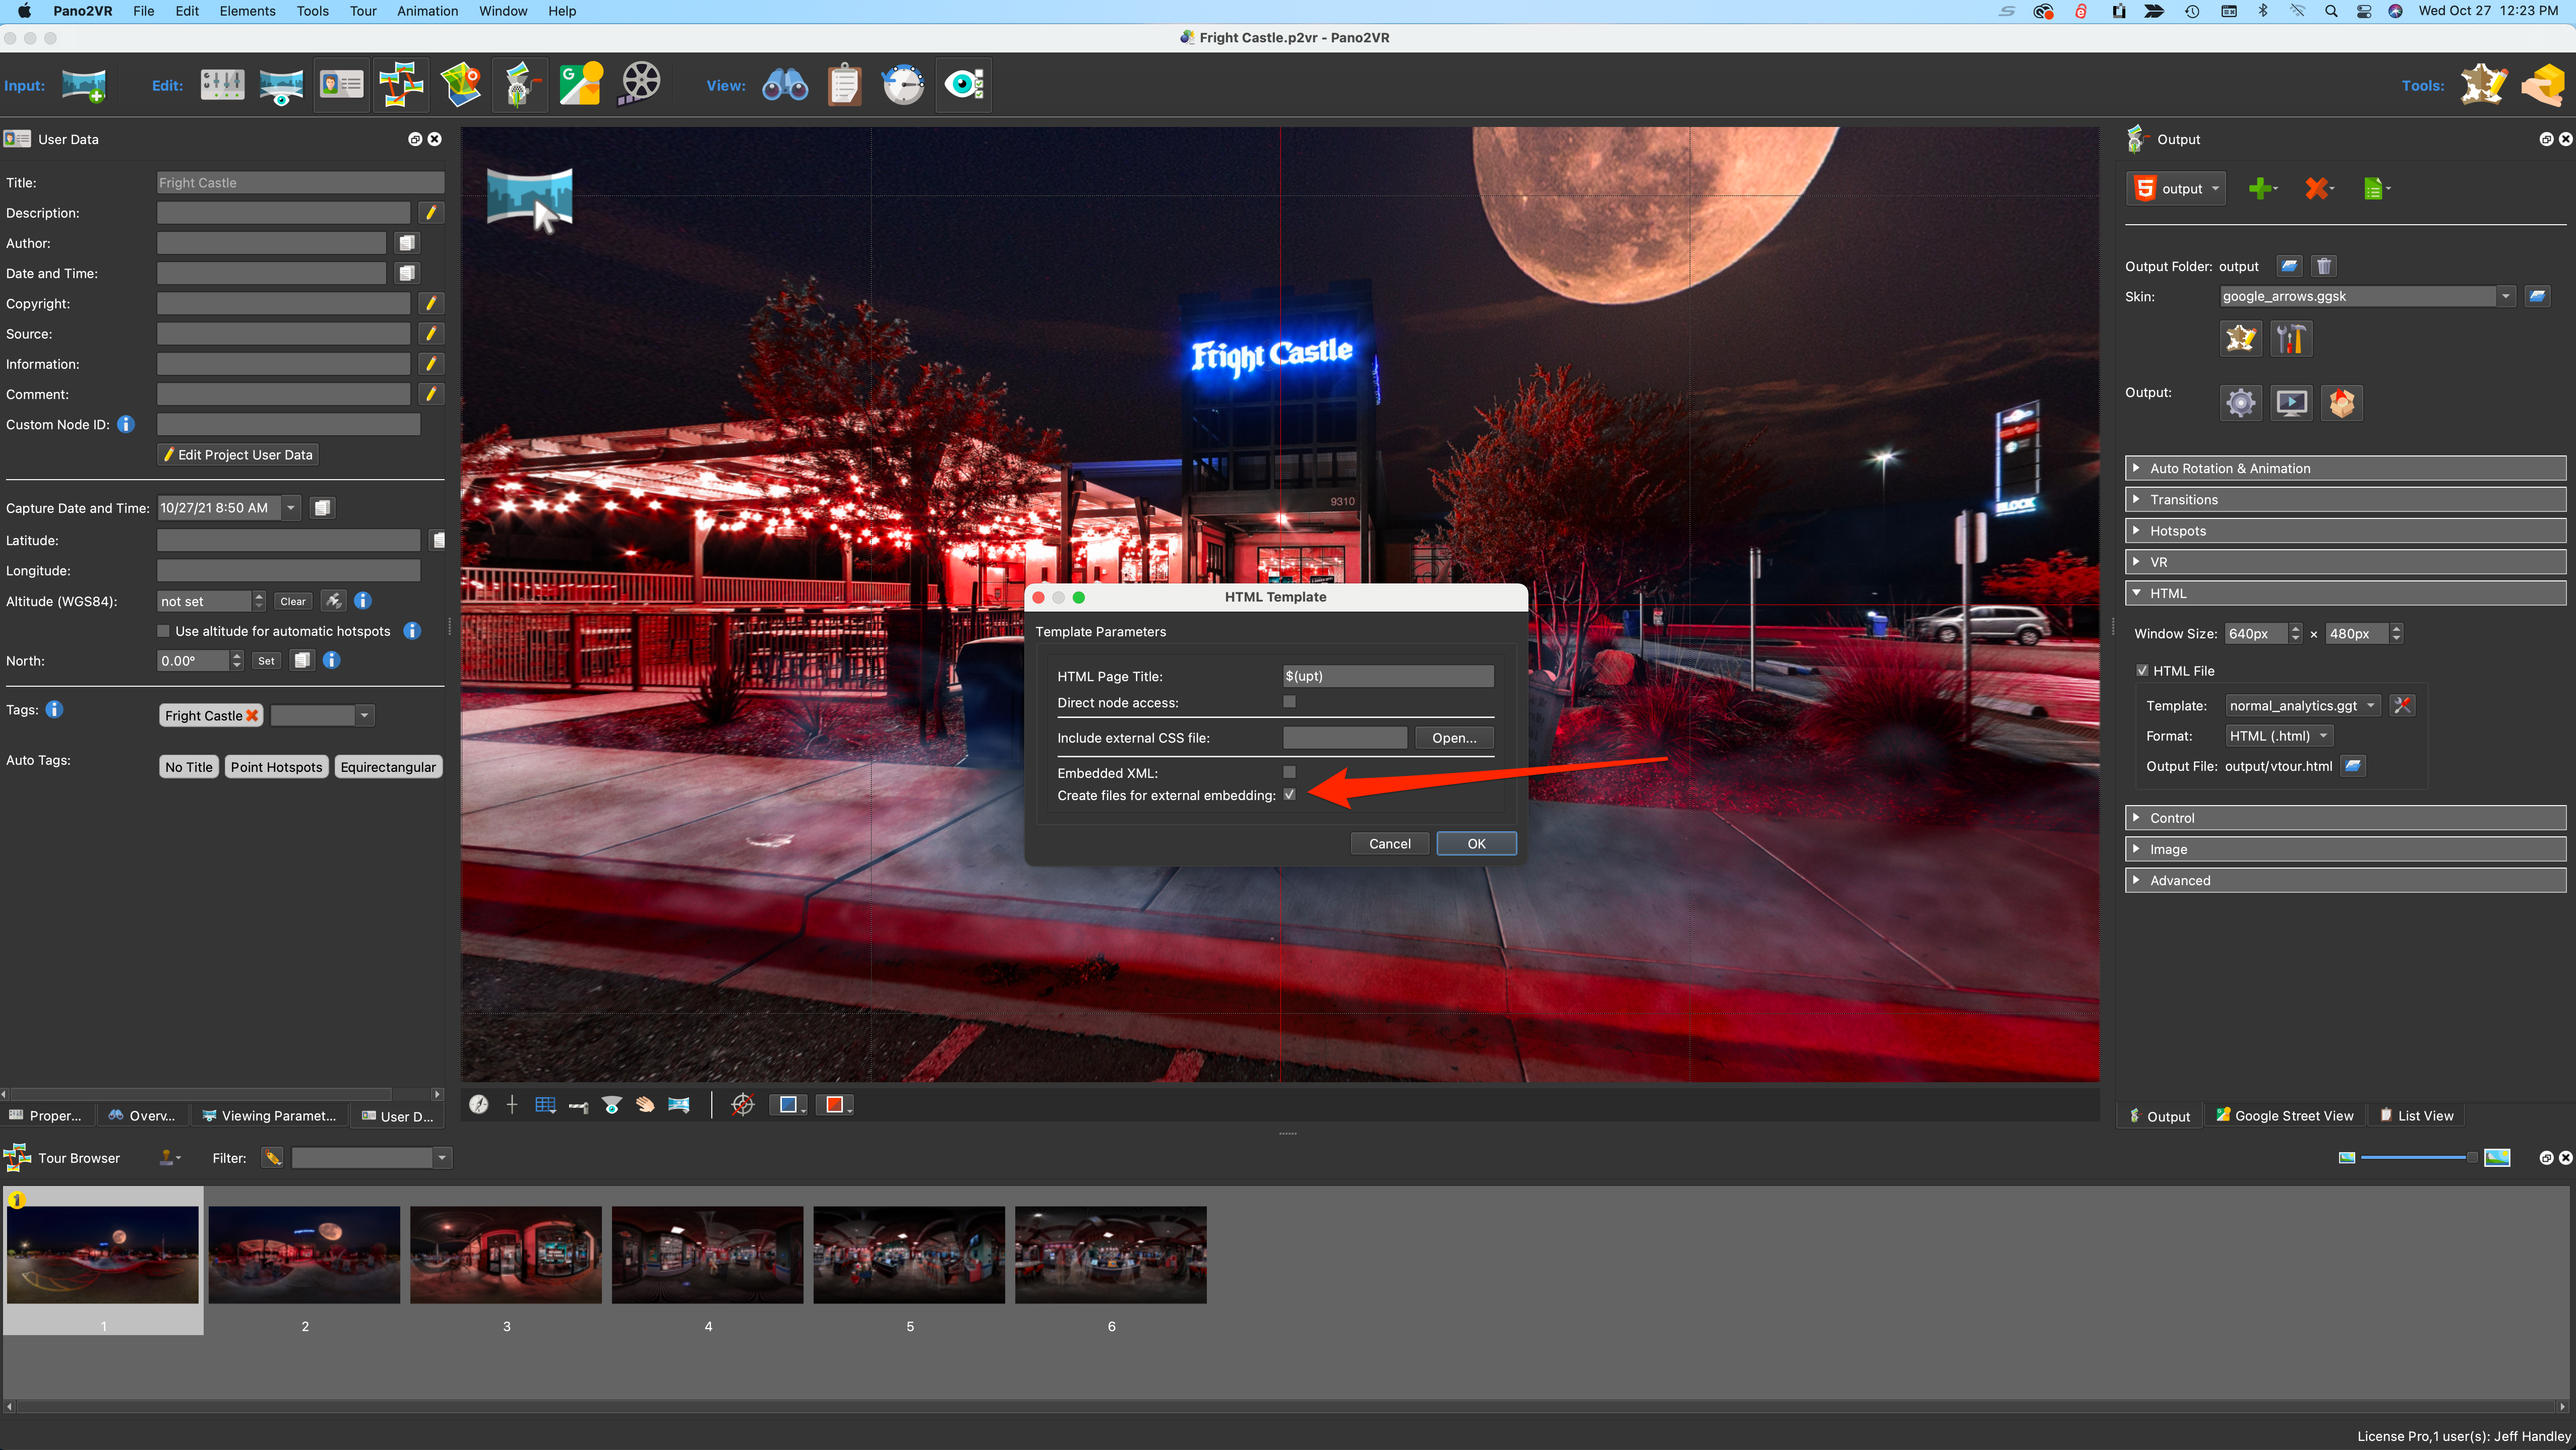2576x1450 pixels.
Task: Click the crosshair target icon in viewer toolbar
Action: (742, 1104)
